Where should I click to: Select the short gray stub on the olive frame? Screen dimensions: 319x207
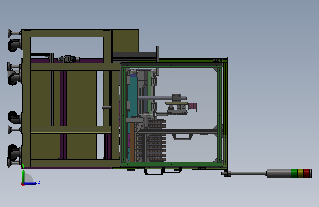point(107,108)
